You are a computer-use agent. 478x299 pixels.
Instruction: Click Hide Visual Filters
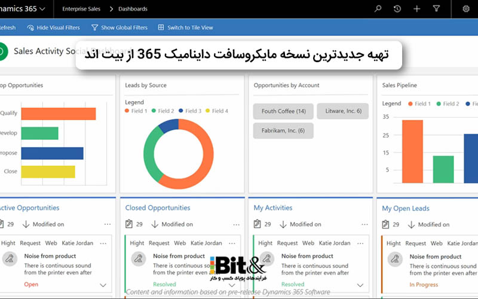(x=53, y=28)
